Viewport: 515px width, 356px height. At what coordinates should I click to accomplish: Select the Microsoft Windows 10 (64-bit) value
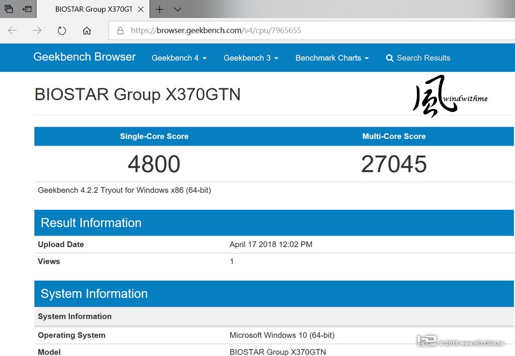point(282,335)
